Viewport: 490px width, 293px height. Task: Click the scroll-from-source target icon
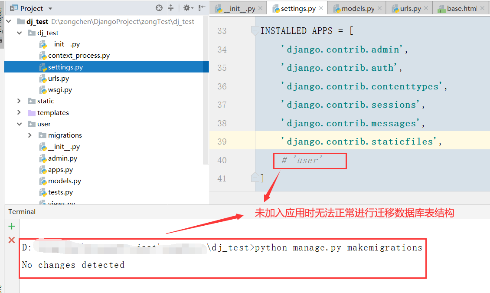(159, 8)
